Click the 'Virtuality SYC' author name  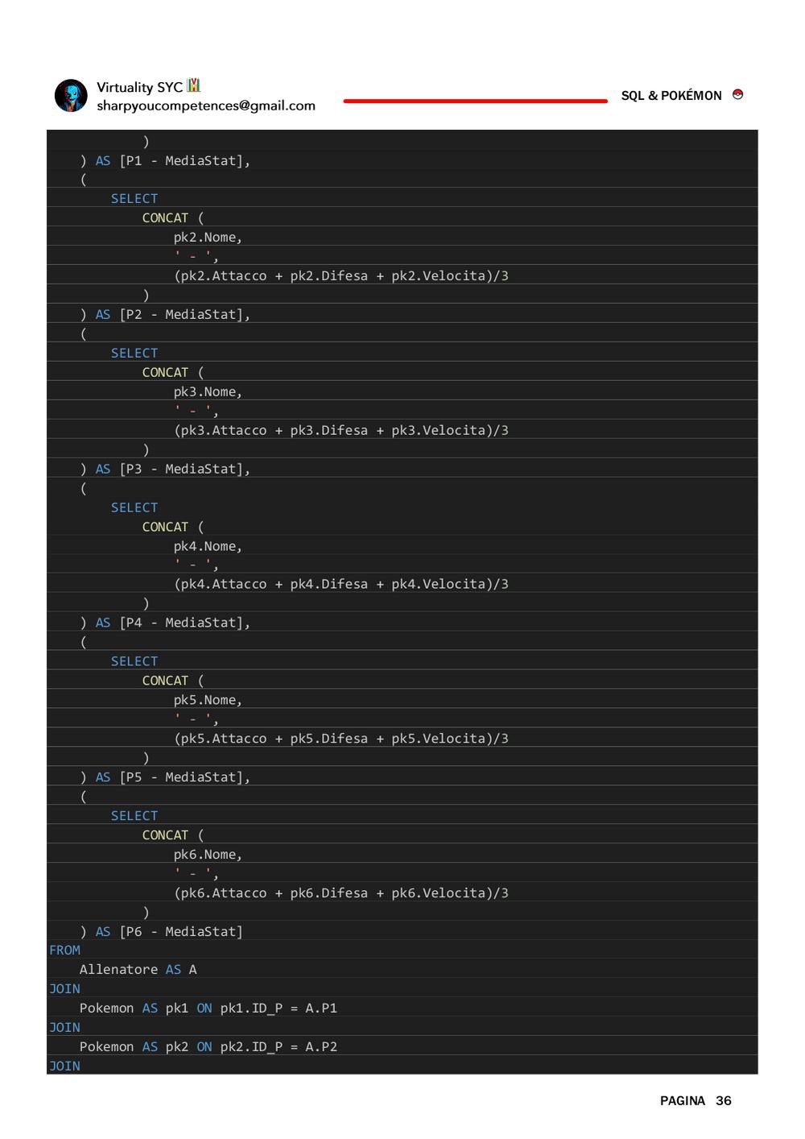pyautogui.click(x=139, y=87)
